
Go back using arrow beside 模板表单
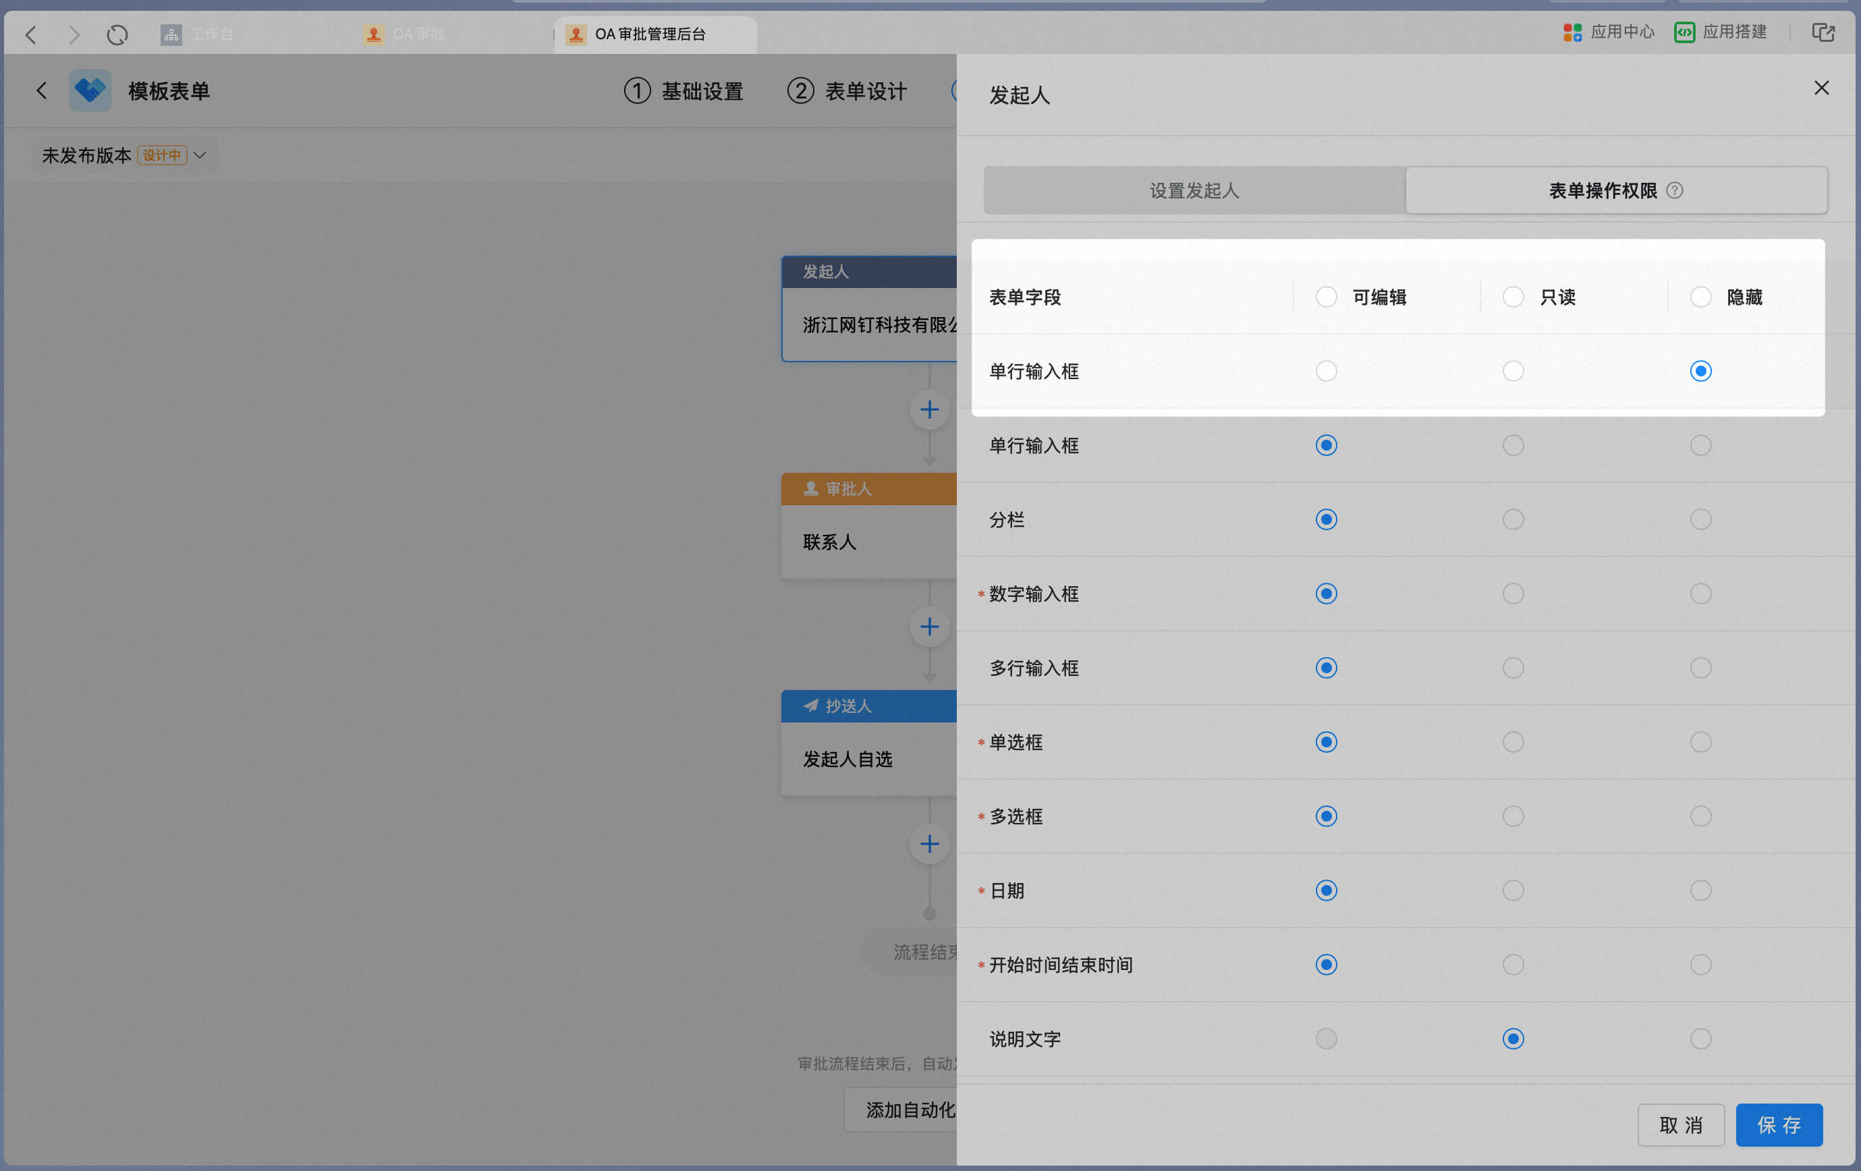click(x=42, y=91)
